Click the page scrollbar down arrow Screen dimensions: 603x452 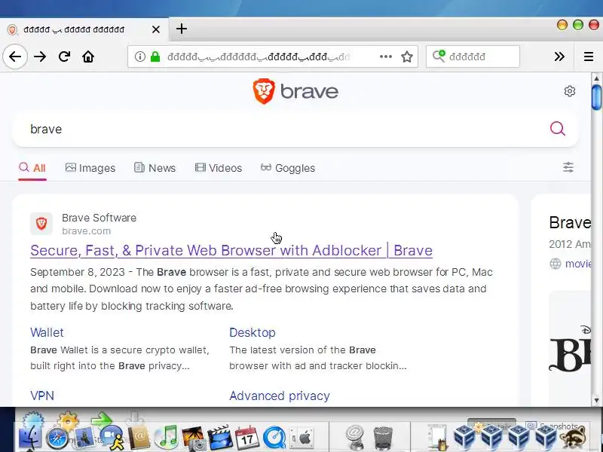pos(596,401)
